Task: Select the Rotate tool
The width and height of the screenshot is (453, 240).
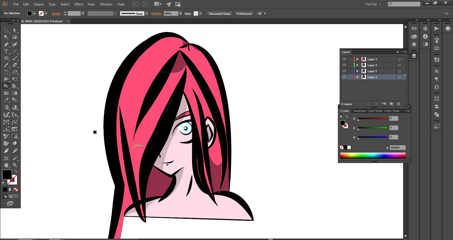Action: [x=6, y=72]
